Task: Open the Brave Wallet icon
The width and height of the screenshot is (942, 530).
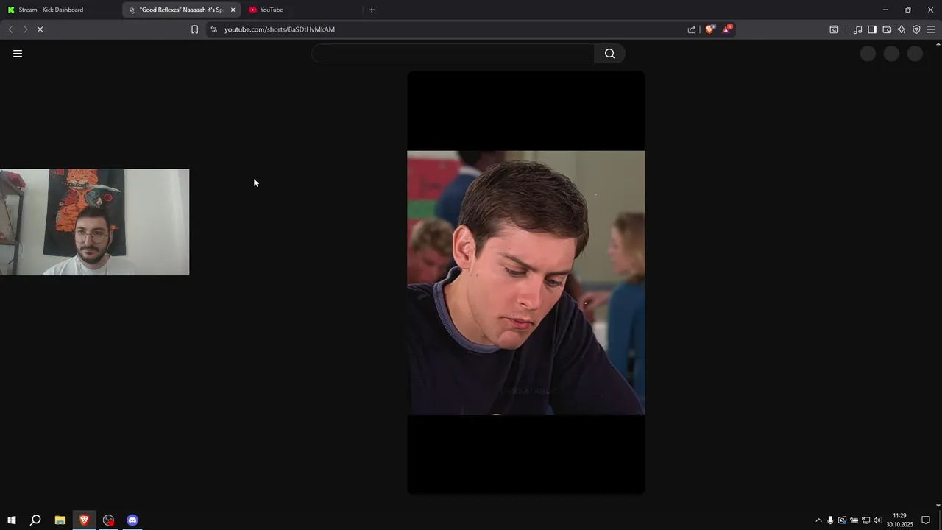Action: [x=887, y=29]
